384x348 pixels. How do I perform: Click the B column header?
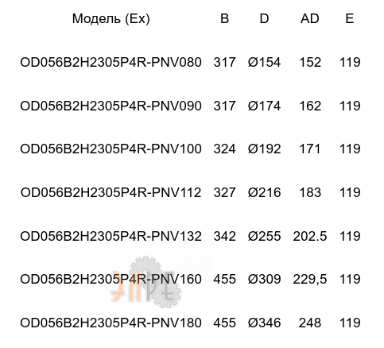tap(224, 19)
